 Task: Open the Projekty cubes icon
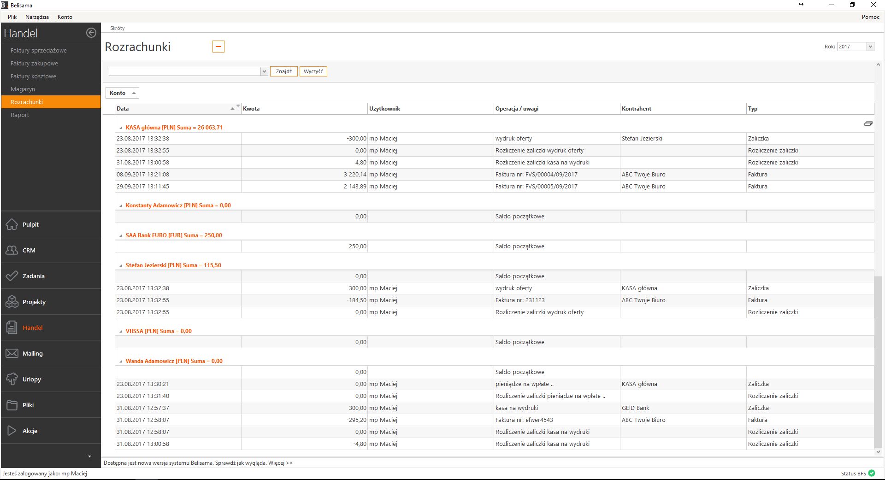(x=12, y=302)
